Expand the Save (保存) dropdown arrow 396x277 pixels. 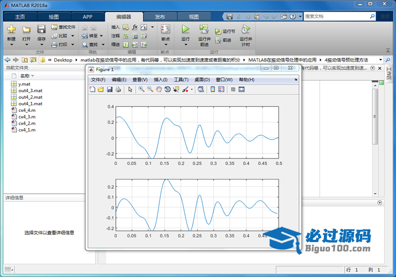click(x=42, y=45)
